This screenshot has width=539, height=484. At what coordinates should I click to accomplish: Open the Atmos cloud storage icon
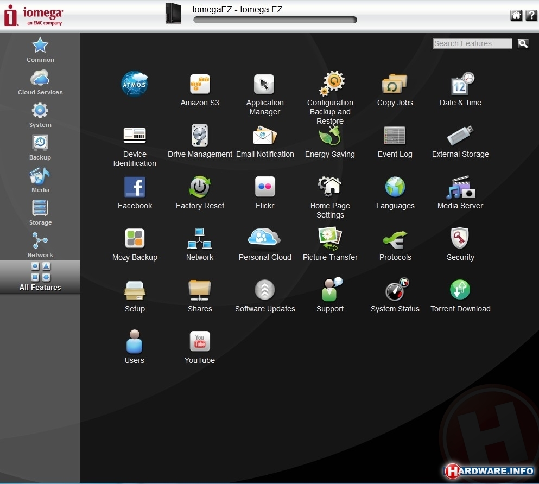click(x=134, y=84)
